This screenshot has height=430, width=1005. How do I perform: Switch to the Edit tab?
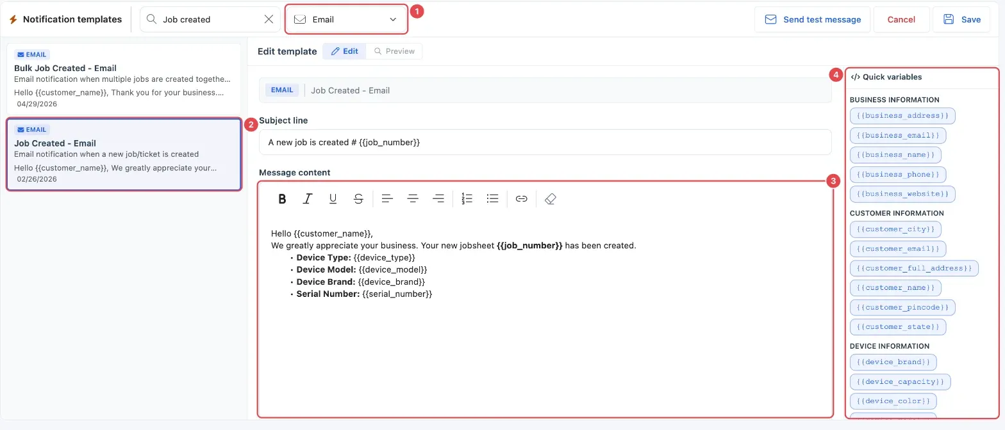click(344, 51)
